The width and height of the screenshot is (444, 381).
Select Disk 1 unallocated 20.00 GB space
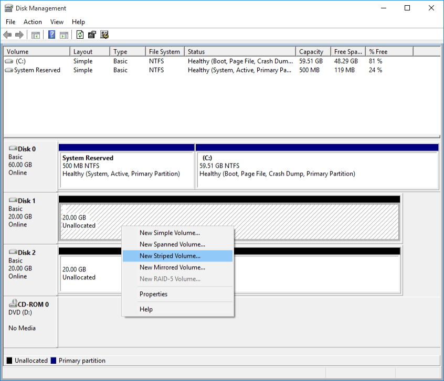229,219
